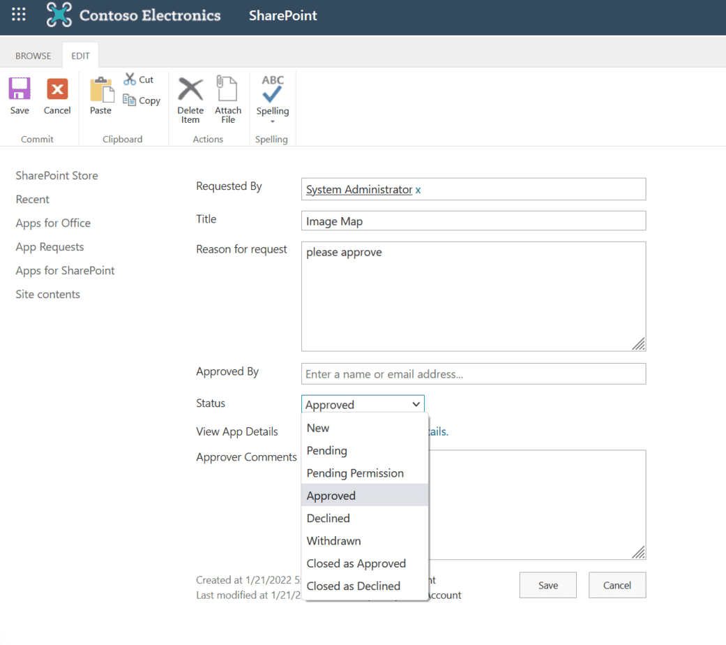Click the Copy icon

[x=130, y=100]
